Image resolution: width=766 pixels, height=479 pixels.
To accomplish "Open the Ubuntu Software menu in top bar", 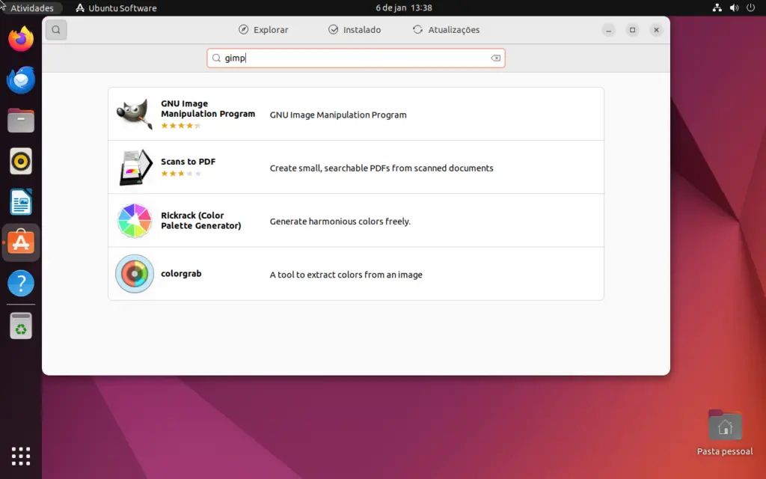I will tap(116, 7).
